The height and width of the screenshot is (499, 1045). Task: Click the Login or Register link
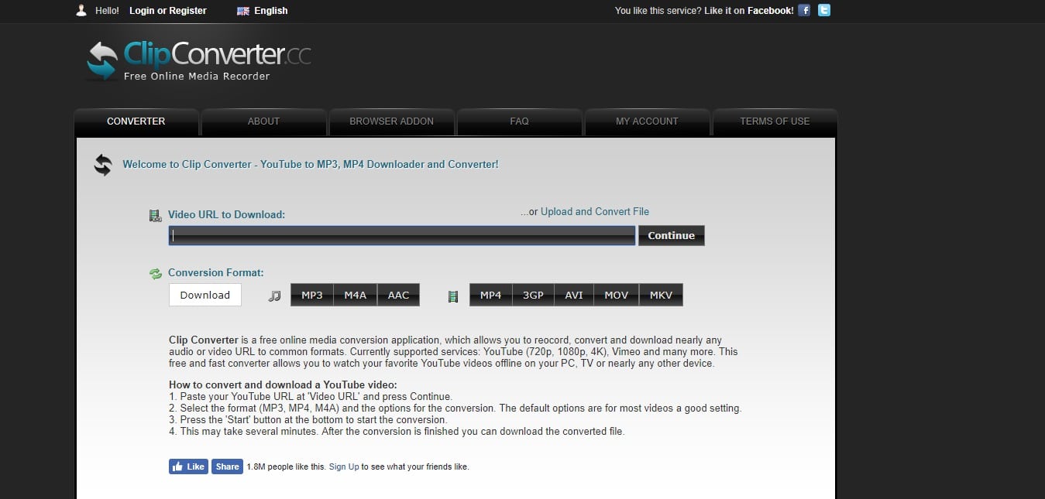[x=168, y=11]
